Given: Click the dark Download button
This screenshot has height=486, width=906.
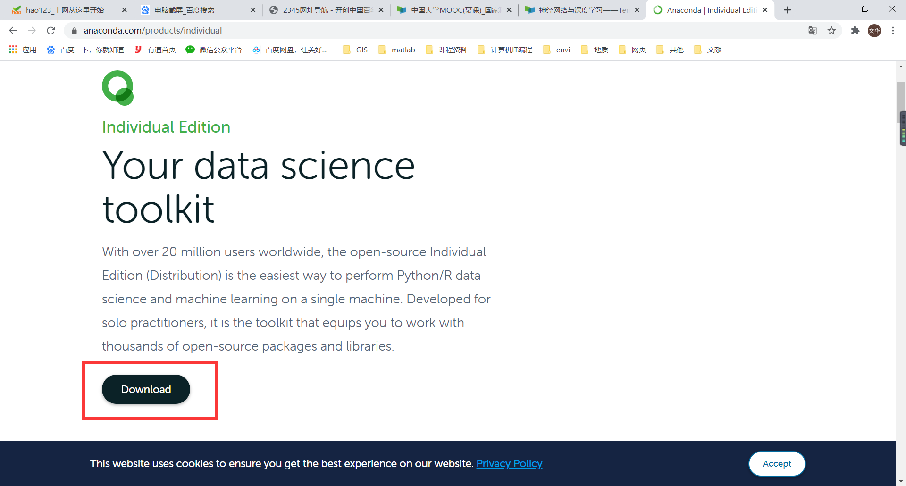Looking at the screenshot, I should [x=146, y=389].
